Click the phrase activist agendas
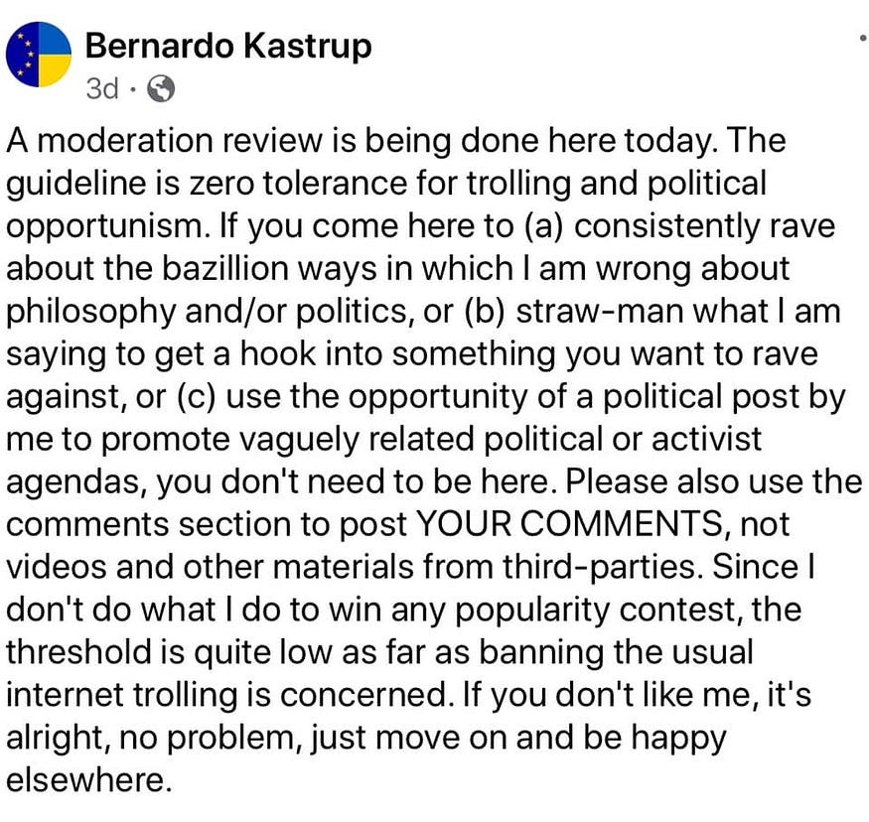The width and height of the screenshot is (869, 822). (383, 461)
